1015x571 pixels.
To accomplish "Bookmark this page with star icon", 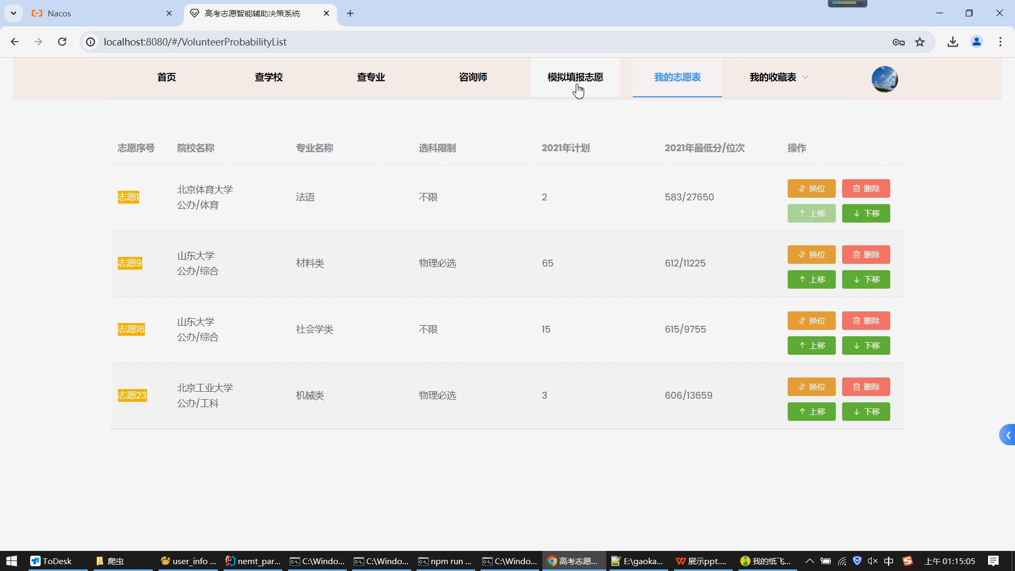I will (920, 42).
